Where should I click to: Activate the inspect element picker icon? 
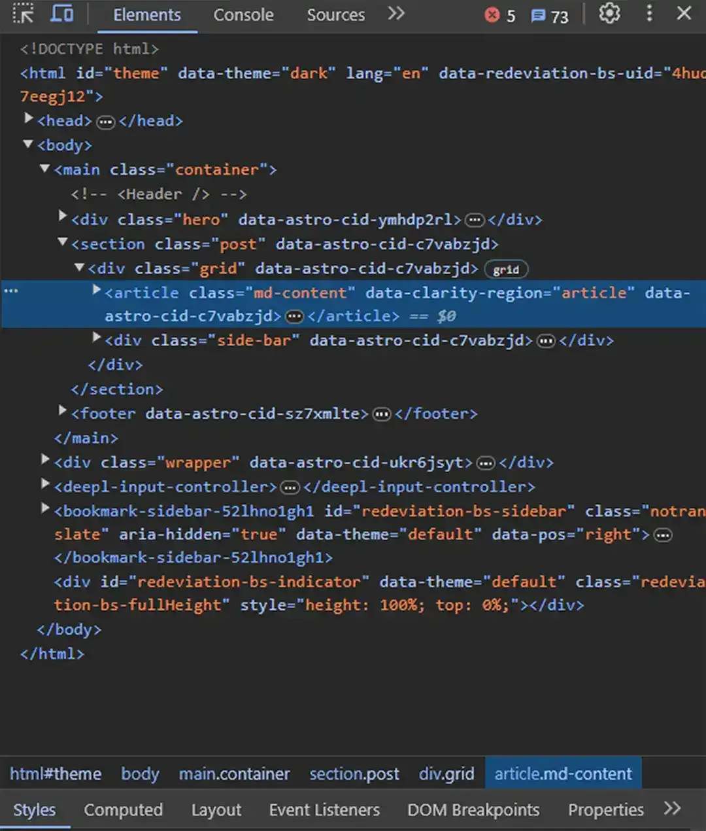(x=23, y=14)
